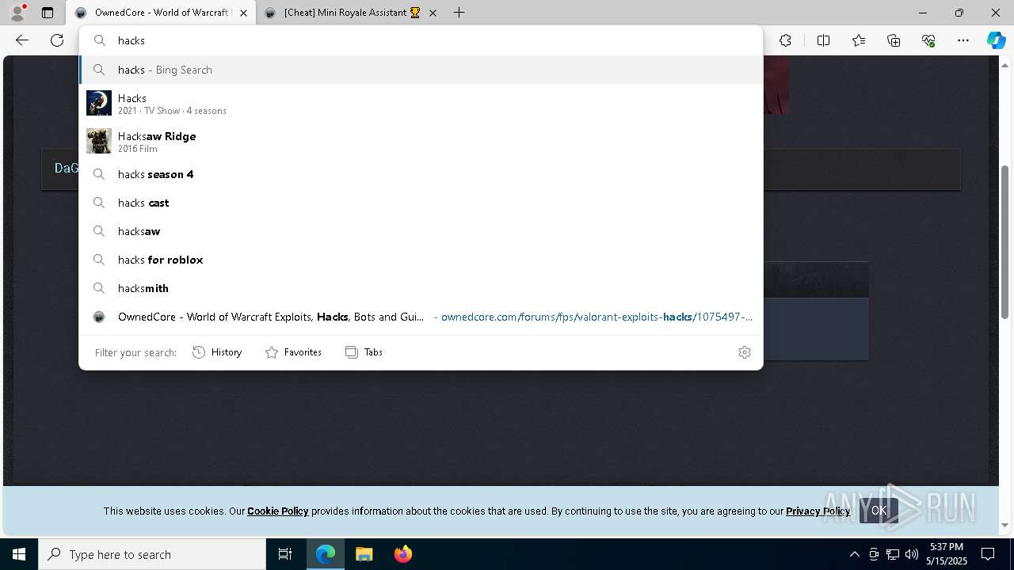Click the Hacksaw Ridge poster thumbnail

(99, 141)
